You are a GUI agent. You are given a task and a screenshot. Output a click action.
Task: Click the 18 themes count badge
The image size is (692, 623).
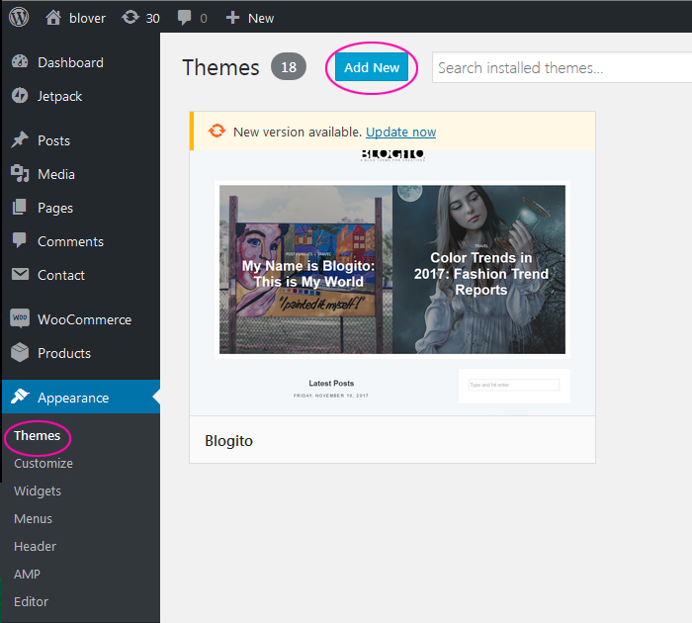coord(289,66)
